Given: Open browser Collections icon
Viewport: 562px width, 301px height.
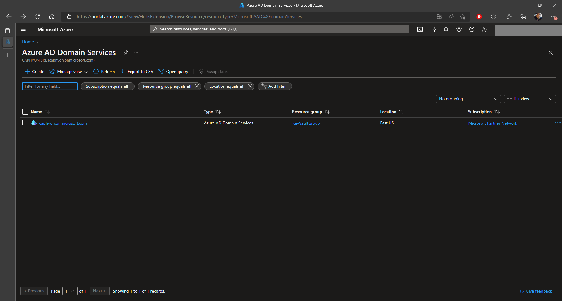Looking at the screenshot, I should 523,17.
